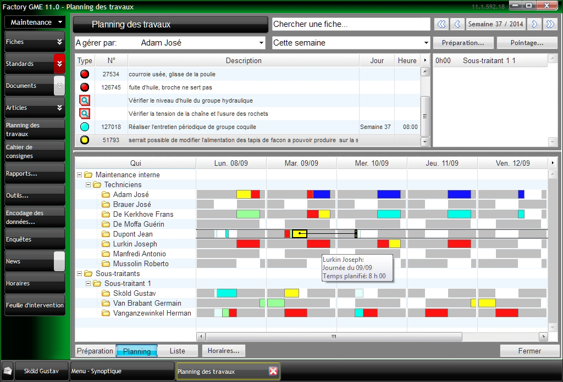Screen dimensions: 563x382
Task: Open Dupont Jean folder icon
Action: pos(106,234)
